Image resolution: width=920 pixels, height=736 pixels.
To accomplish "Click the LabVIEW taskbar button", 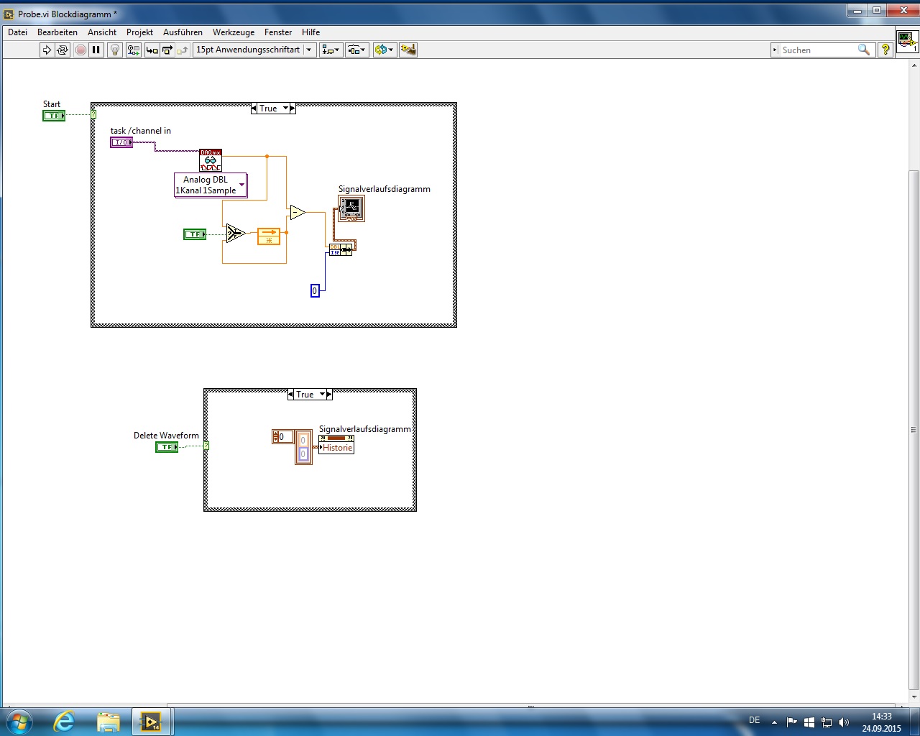I will click(x=151, y=722).
